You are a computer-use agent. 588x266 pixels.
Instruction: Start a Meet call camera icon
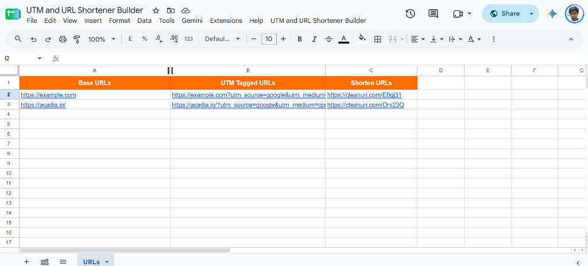[458, 14]
